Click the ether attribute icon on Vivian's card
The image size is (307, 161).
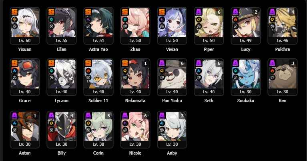162,20
